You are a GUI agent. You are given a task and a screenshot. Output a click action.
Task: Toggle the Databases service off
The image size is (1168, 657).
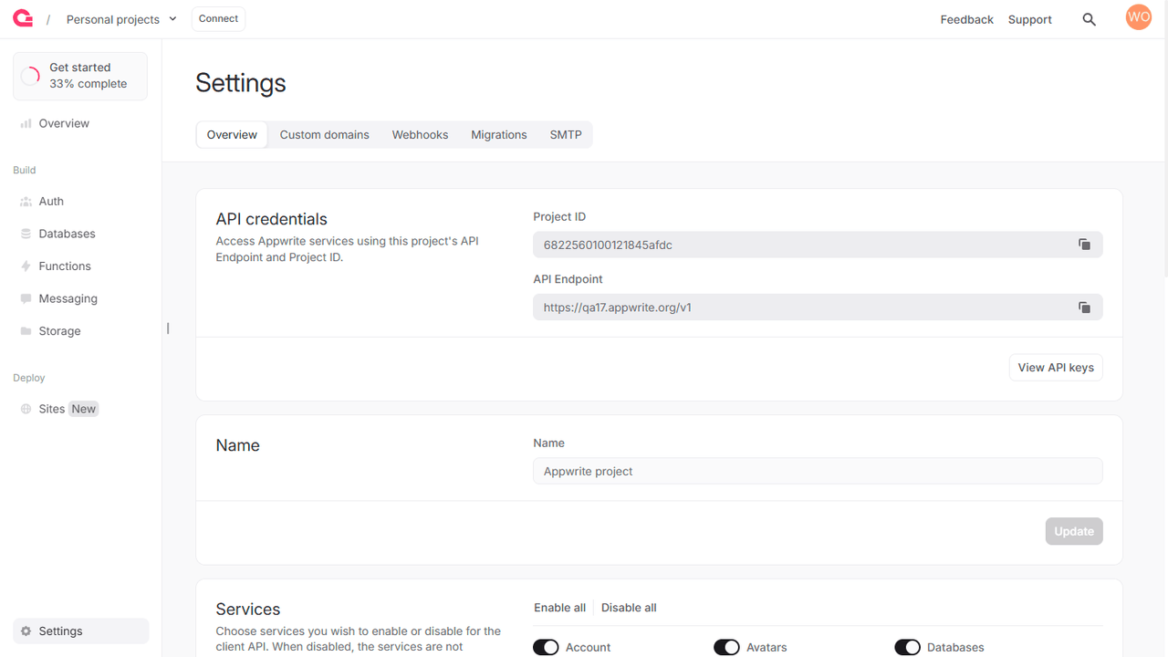tap(908, 647)
